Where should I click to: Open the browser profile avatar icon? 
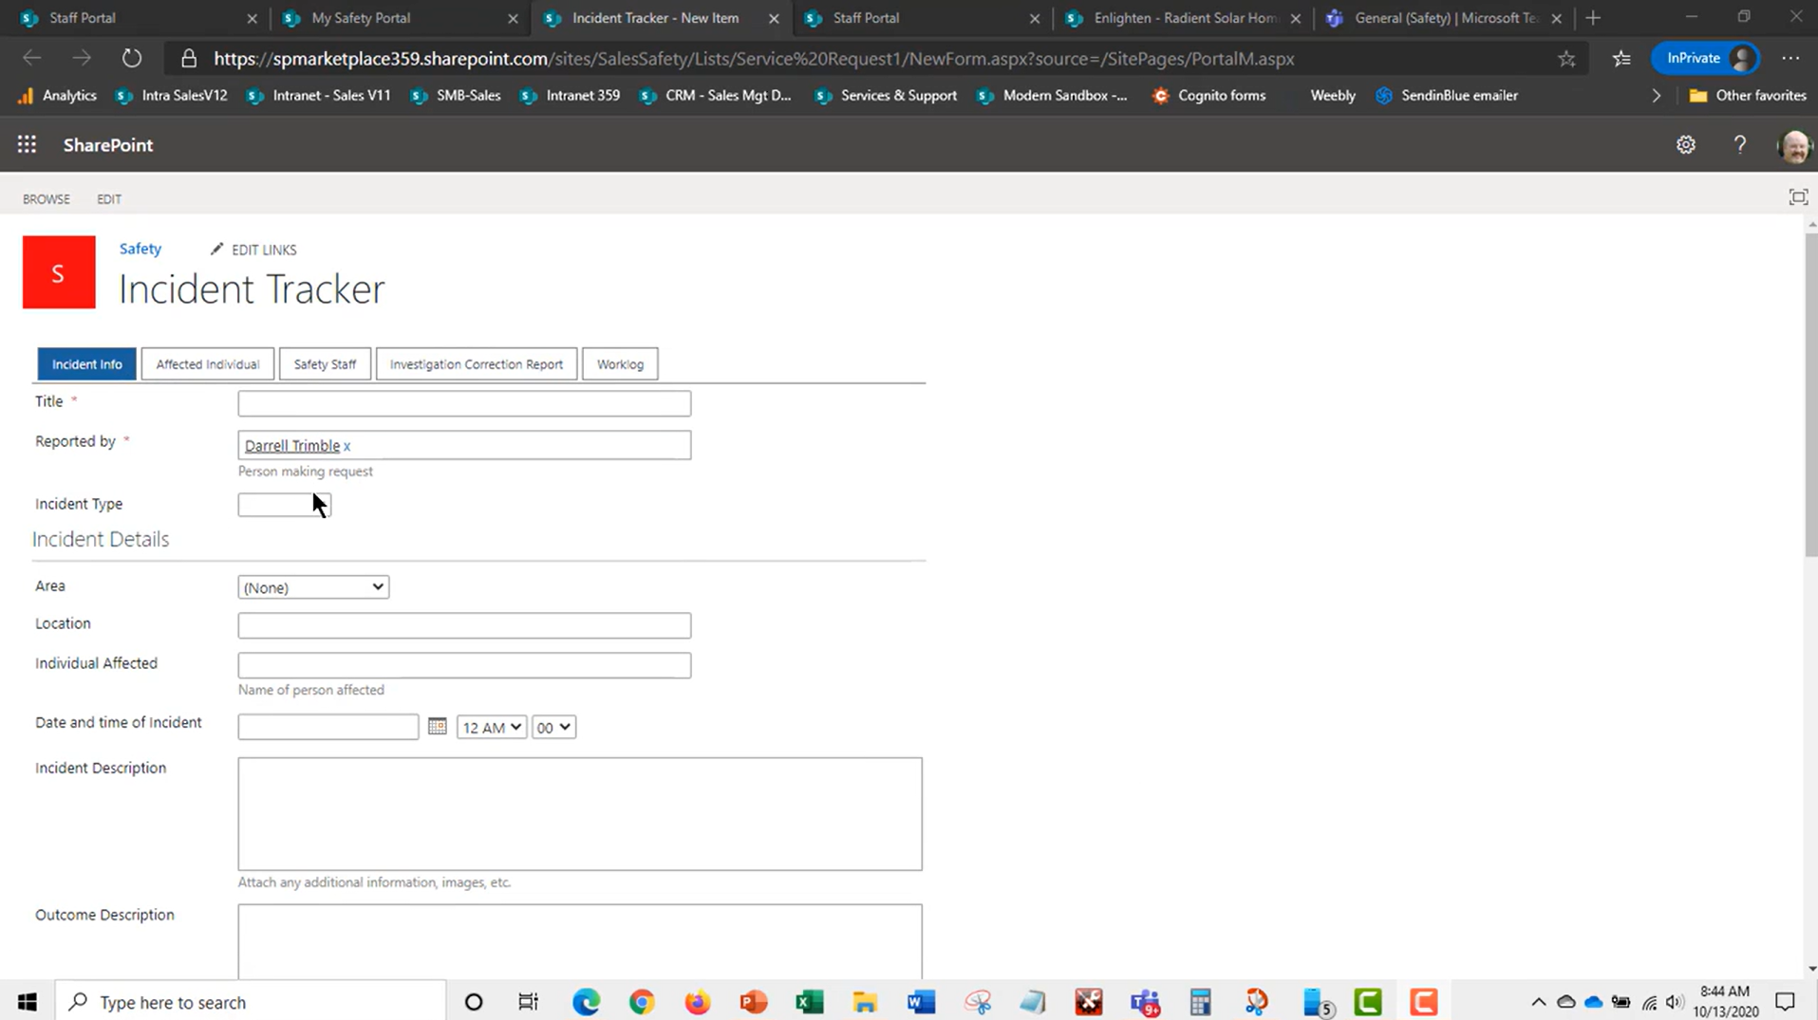point(1742,58)
